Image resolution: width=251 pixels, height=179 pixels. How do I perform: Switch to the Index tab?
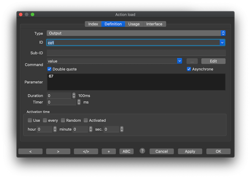[x=93, y=24]
